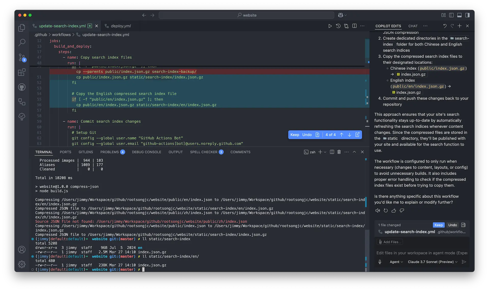Open the Claude 3.7 Sonnet model picker

[432, 262]
